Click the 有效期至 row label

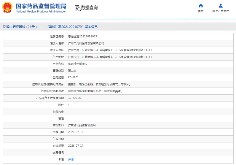(x=58, y=145)
